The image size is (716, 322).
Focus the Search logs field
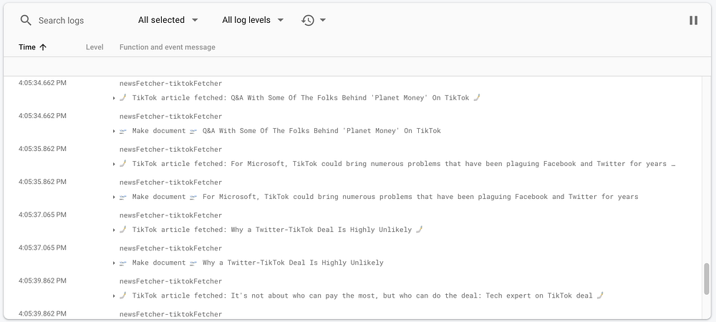61,21
